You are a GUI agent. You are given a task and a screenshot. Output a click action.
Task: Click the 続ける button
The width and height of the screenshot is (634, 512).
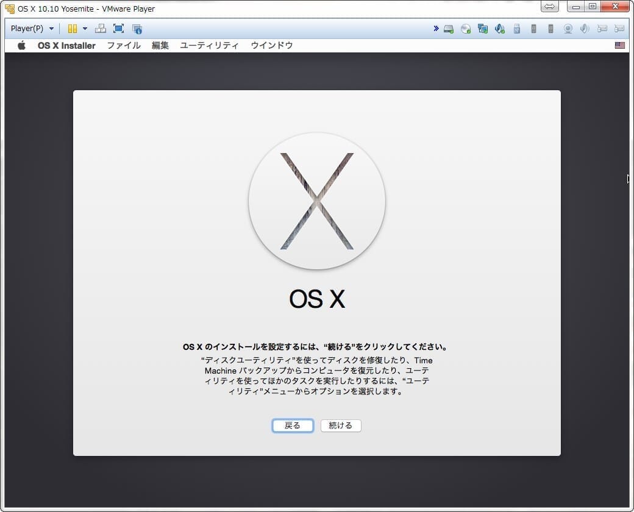click(x=341, y=425)
